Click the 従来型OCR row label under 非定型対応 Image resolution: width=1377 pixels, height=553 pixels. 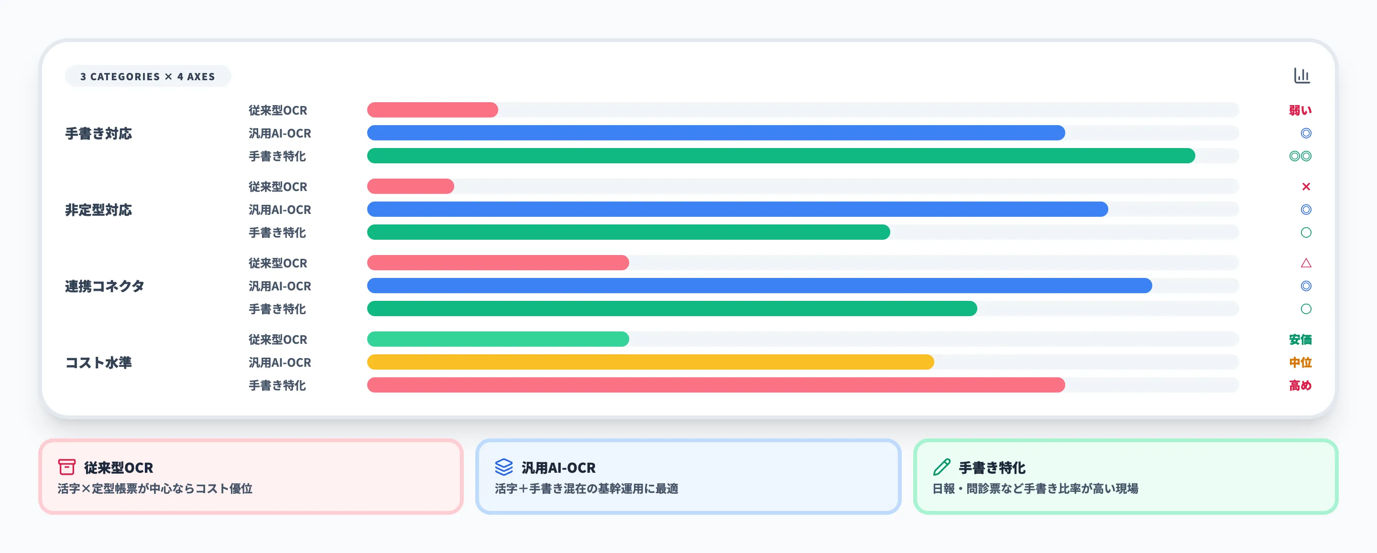(x=278, y=187)
